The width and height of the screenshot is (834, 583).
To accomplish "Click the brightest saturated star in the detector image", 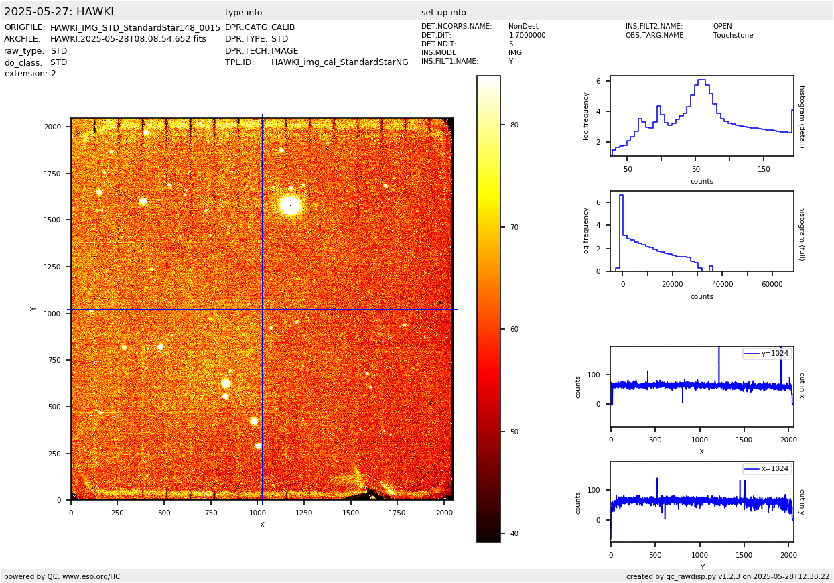I will click(x=290, y=205).
